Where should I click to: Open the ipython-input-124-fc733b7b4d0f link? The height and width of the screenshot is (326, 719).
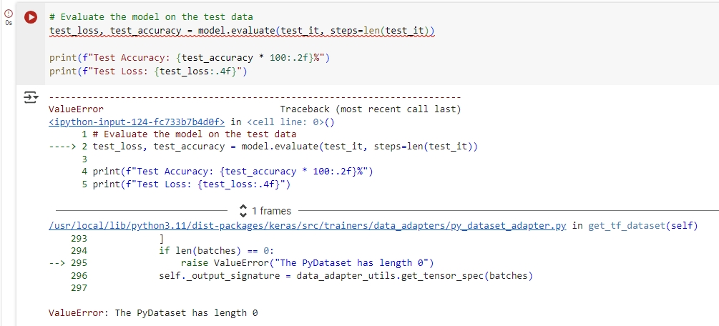[x=137, y=122]
